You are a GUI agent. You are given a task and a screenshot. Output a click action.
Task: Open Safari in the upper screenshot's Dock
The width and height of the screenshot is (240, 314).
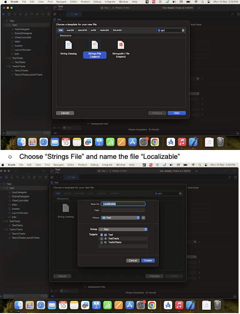pos(43,142)
